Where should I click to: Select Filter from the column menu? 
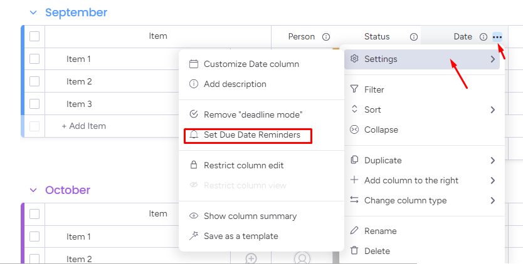(374, 89)
